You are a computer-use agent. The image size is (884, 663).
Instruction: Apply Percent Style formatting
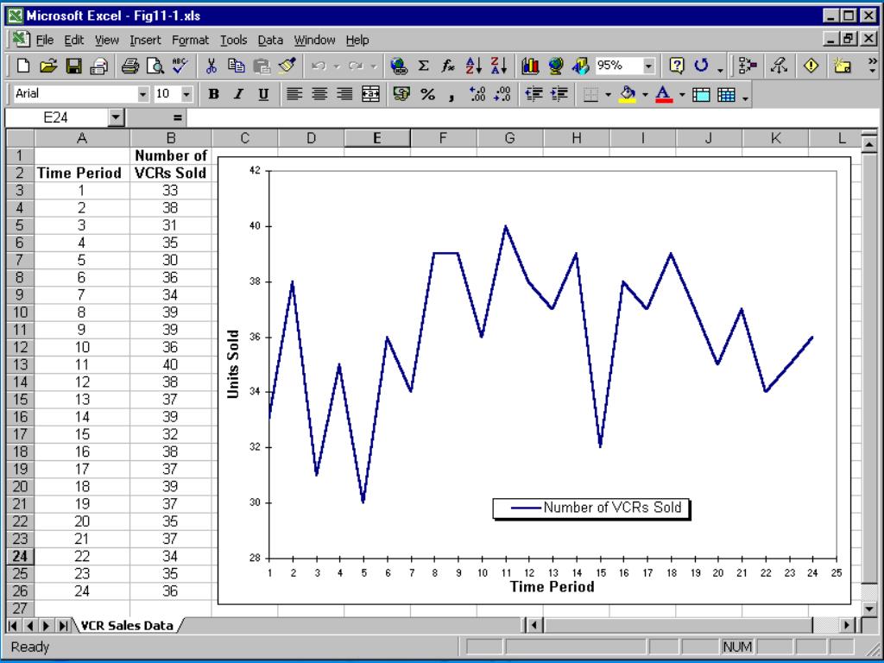tap(427, 94)
